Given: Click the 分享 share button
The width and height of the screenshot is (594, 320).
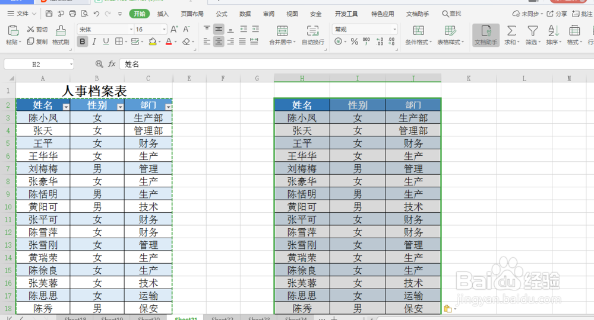Looking at the screenshot, I should [557, 14].
